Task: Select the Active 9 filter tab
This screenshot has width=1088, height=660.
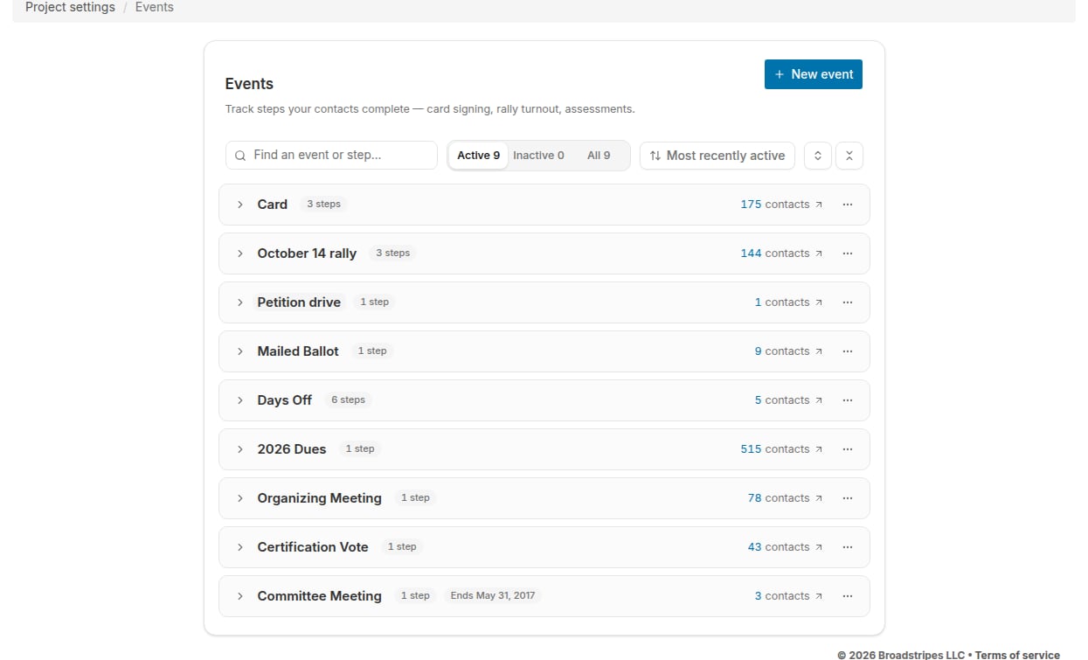Action: click(478, 156)
